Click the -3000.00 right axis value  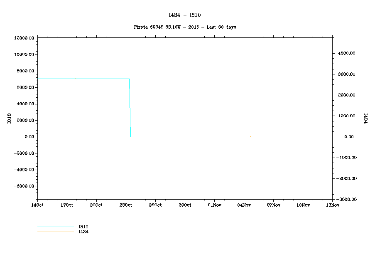[x=346, y=199]
